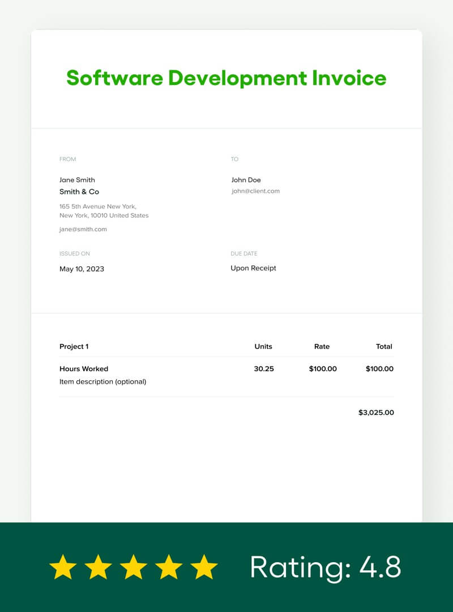Click the Smith & Co company name

pyautogui.click(x=79, y=192)
